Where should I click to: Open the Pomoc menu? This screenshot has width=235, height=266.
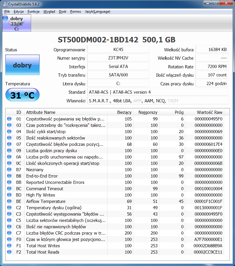click(76, 12)
